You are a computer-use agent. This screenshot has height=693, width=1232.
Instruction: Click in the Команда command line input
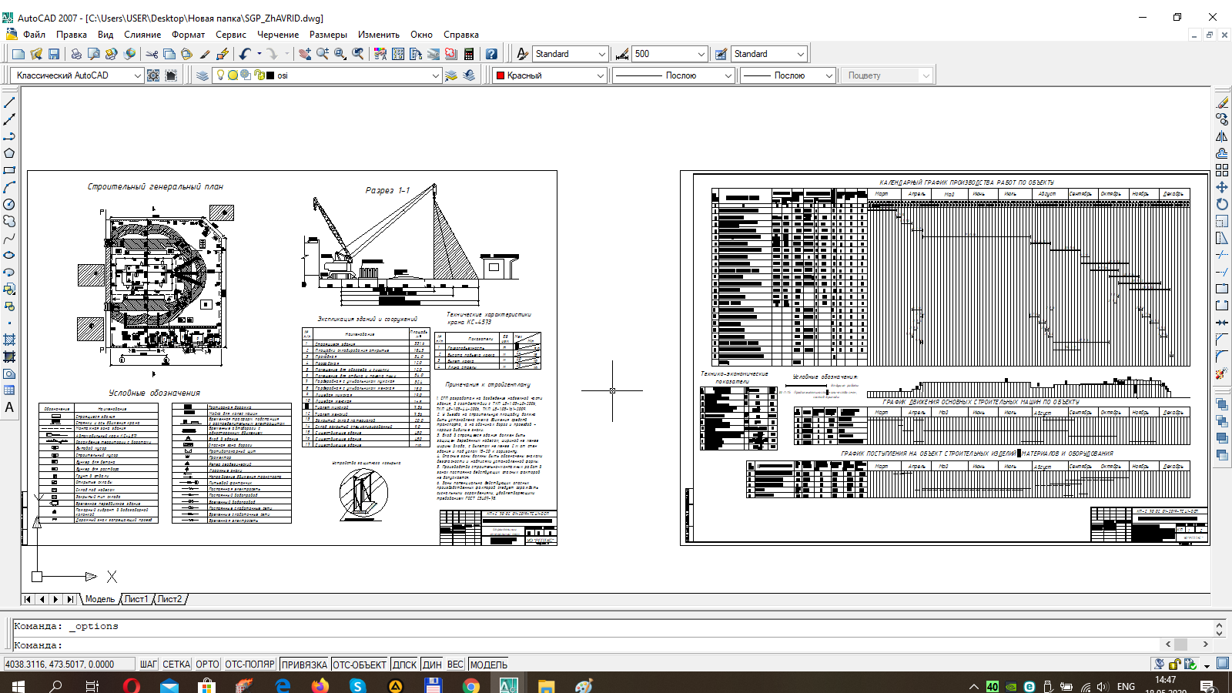(585, 645)
